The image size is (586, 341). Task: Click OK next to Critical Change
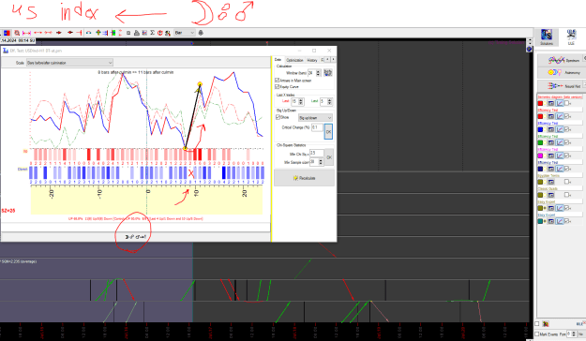tap(328, 131)
